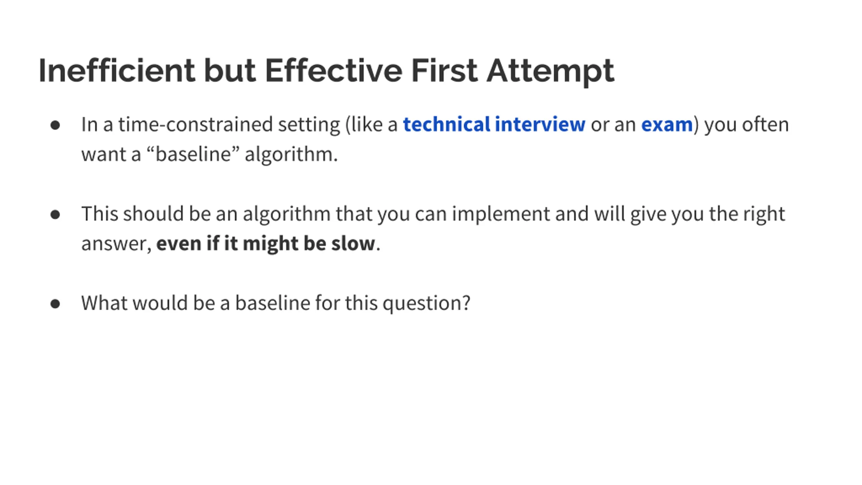The image size is (862, 485).
Task: Select the slide title 'Inefficient but Effective First Attempt'
Action: [327, 71]
